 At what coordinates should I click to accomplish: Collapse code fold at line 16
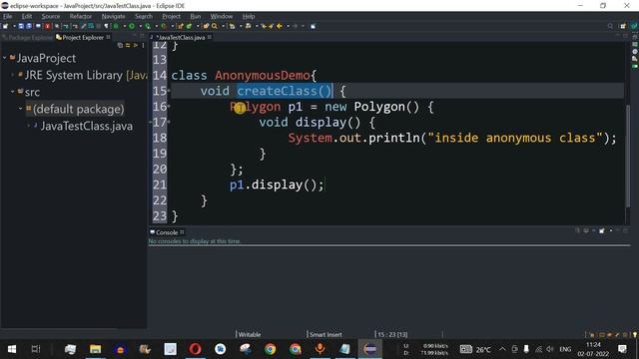pyautogui.click(x=169, y=107)
